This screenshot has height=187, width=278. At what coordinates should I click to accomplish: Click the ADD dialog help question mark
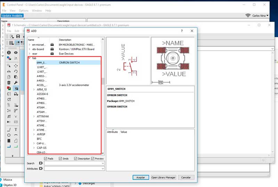(x=182, y=31)
